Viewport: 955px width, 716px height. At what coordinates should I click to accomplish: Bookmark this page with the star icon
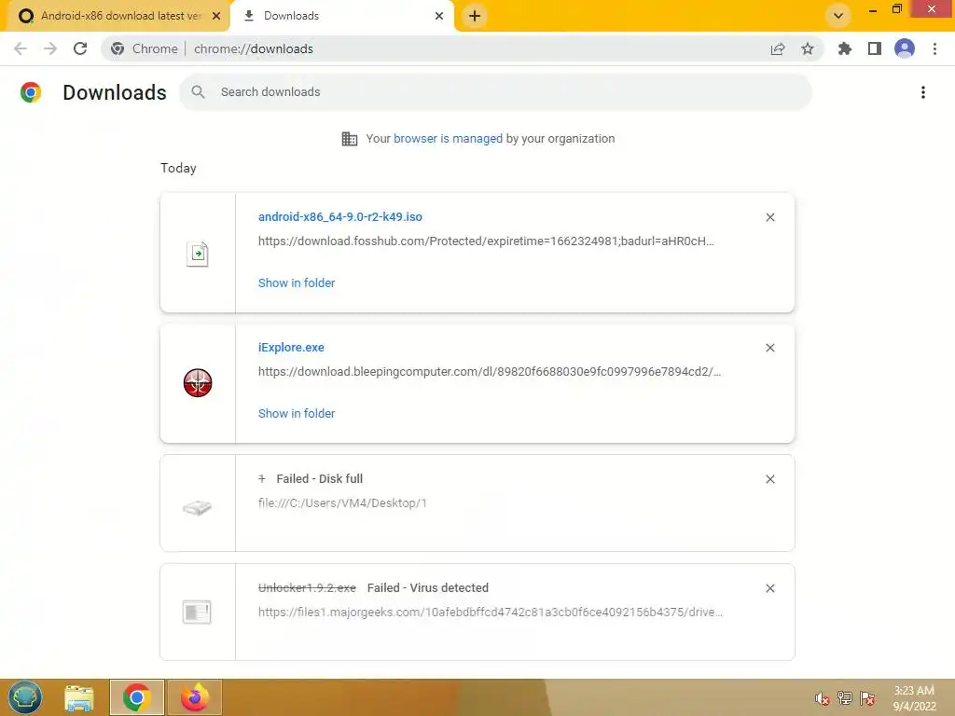[807, 48]
